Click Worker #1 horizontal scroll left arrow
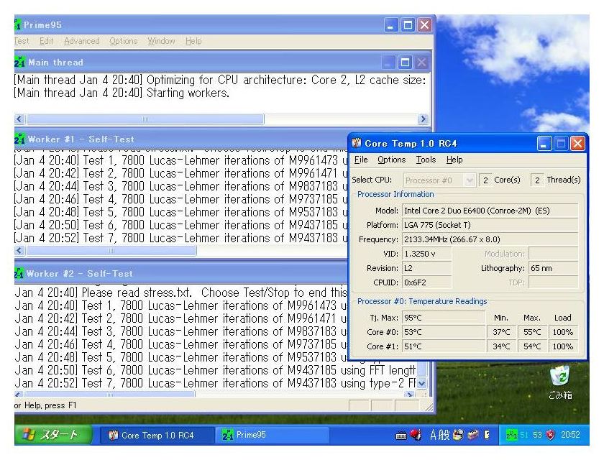This screenshot has width=604, height=460. pos(19,251)
